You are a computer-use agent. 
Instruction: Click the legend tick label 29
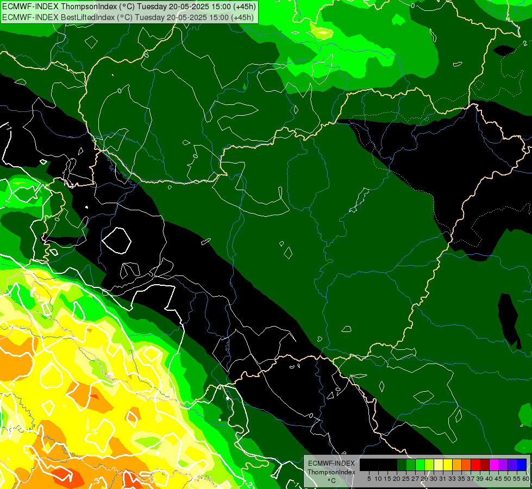coord(424,479)
